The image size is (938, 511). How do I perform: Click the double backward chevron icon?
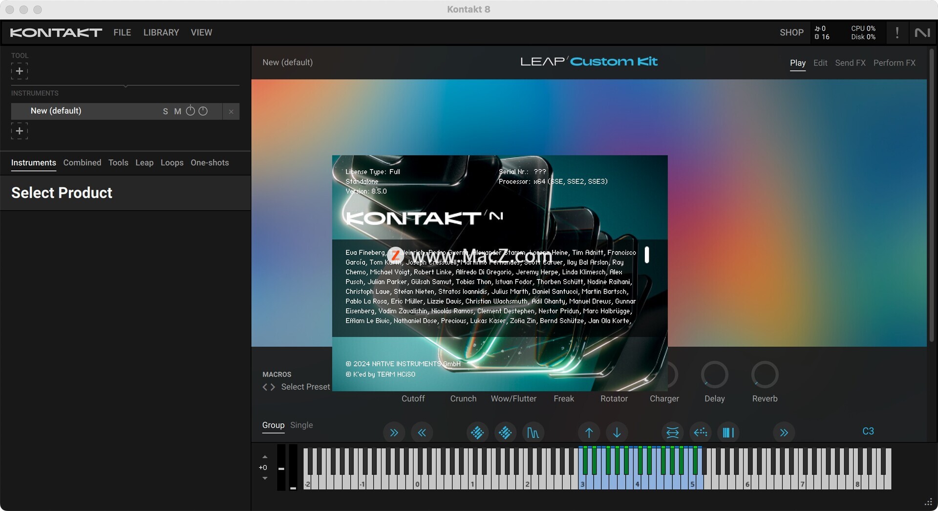(422, 432)
